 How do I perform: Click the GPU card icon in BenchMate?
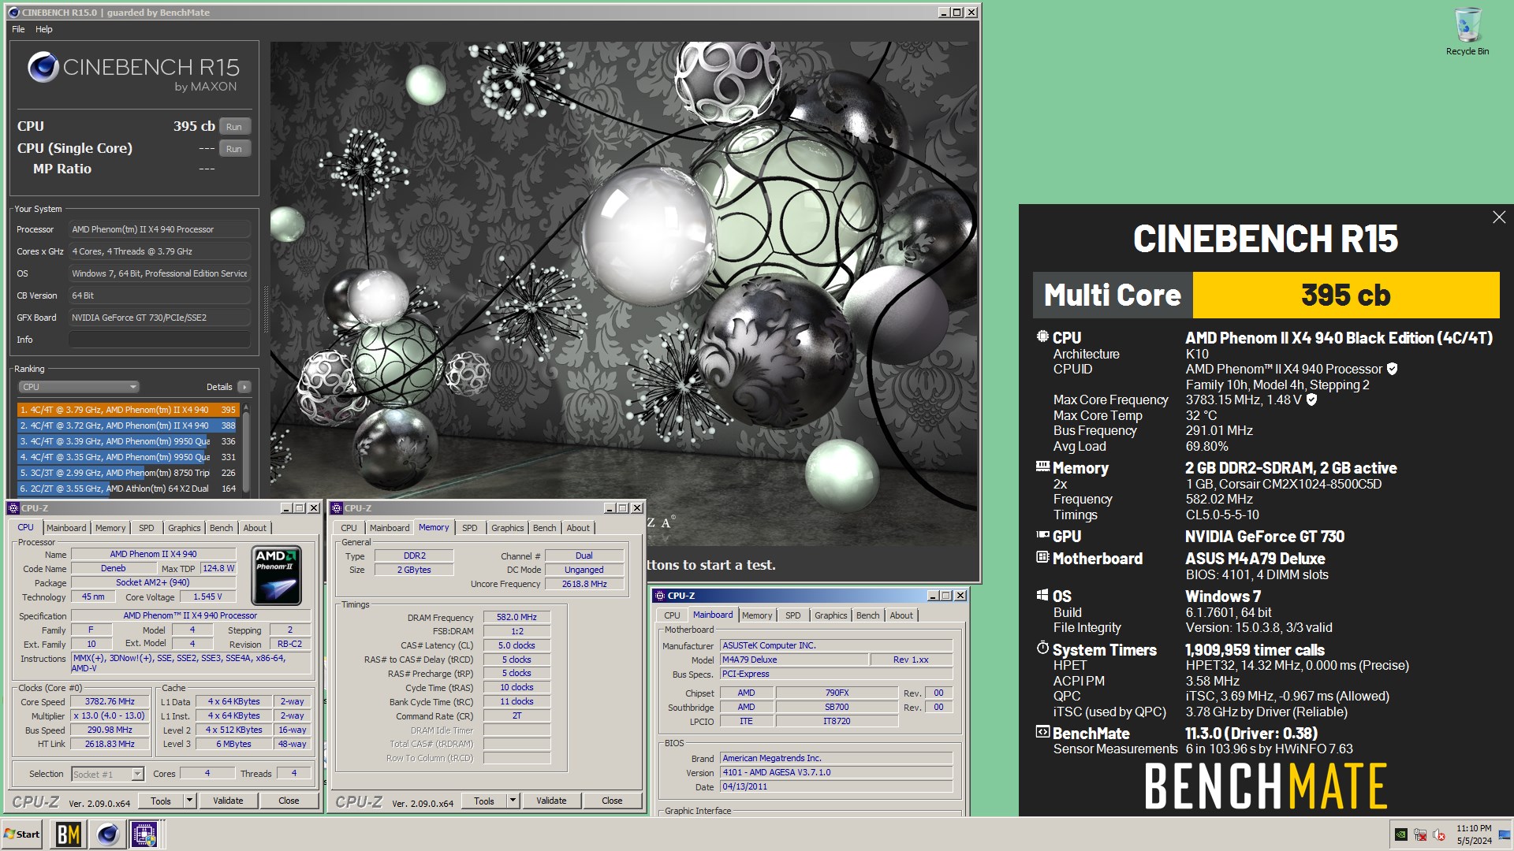point(1042,535)
